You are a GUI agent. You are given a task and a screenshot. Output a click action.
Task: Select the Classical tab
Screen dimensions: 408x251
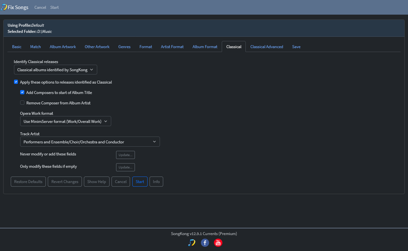(x=234, y=47)
